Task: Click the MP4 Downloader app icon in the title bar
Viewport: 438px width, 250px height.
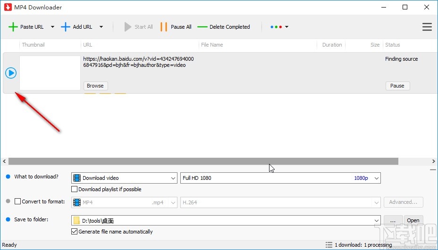Action: pos(8,7)
